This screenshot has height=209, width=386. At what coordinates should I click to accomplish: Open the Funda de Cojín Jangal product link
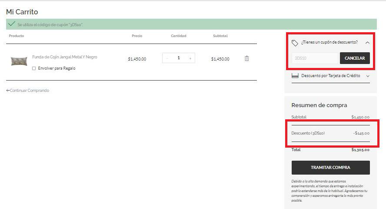(x=65, y=57)
